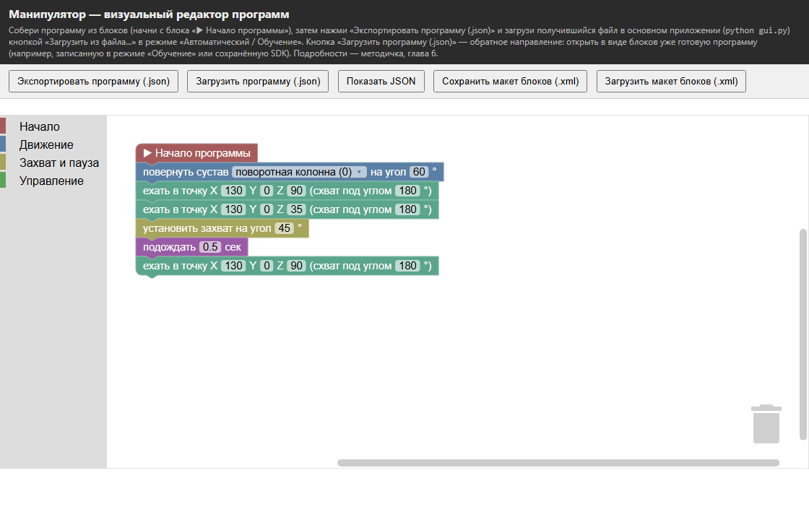Edit grip angle 180 in the Z 35 block
The image size is (809, 520).
407,209
